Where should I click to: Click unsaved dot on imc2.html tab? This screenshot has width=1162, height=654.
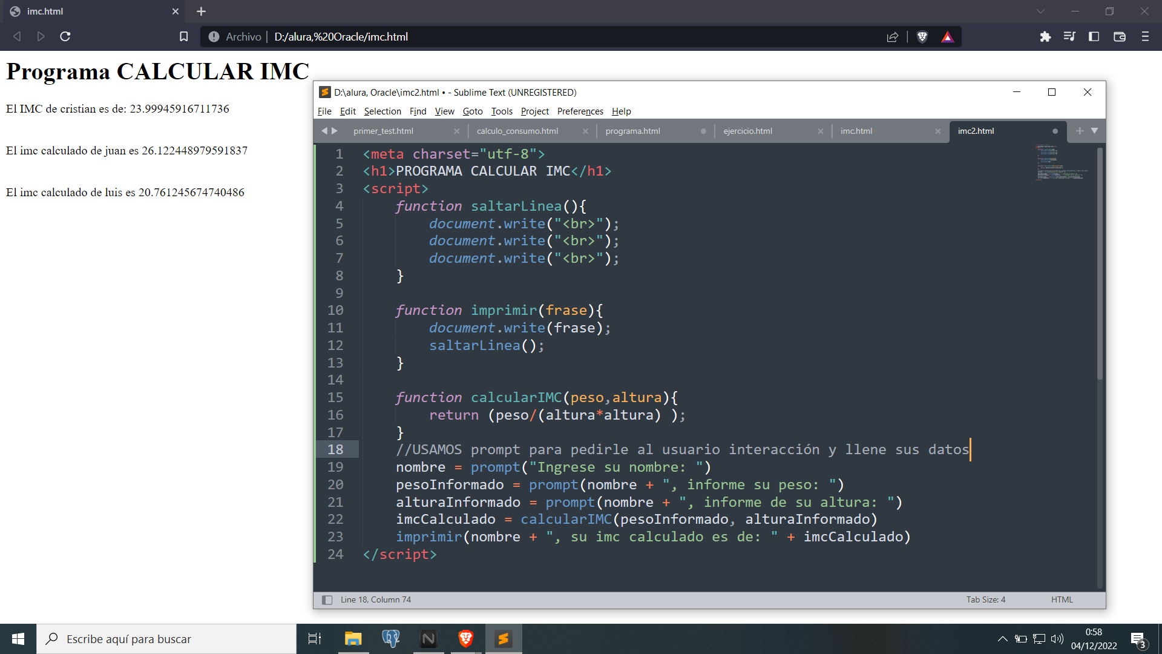pos(1055,131)
